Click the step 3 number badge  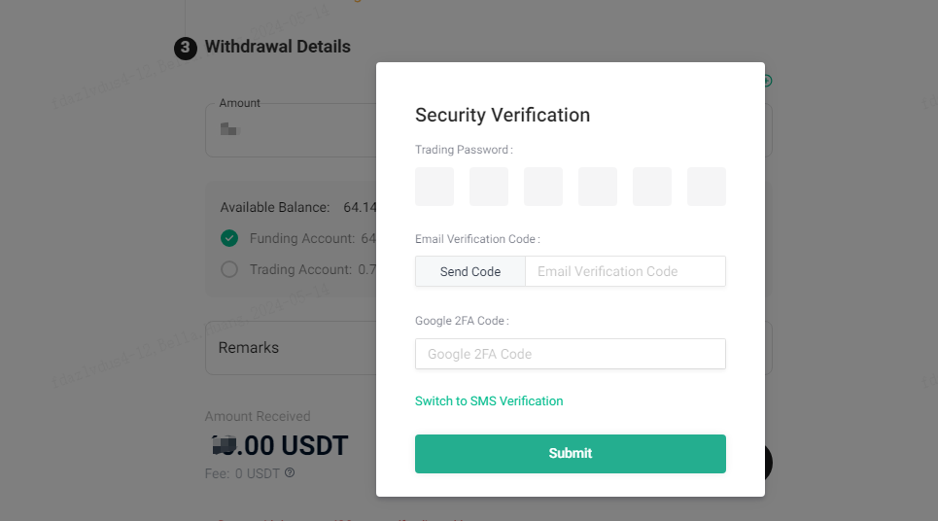[x=186, y=48]
